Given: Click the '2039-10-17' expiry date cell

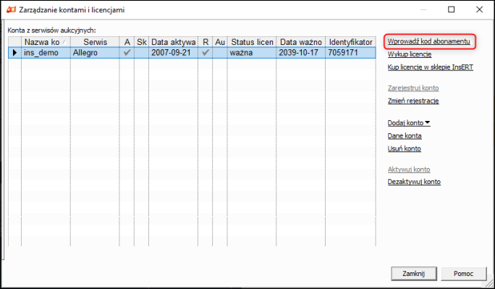Looking at the screenshot, I should (x=301, y=53).
